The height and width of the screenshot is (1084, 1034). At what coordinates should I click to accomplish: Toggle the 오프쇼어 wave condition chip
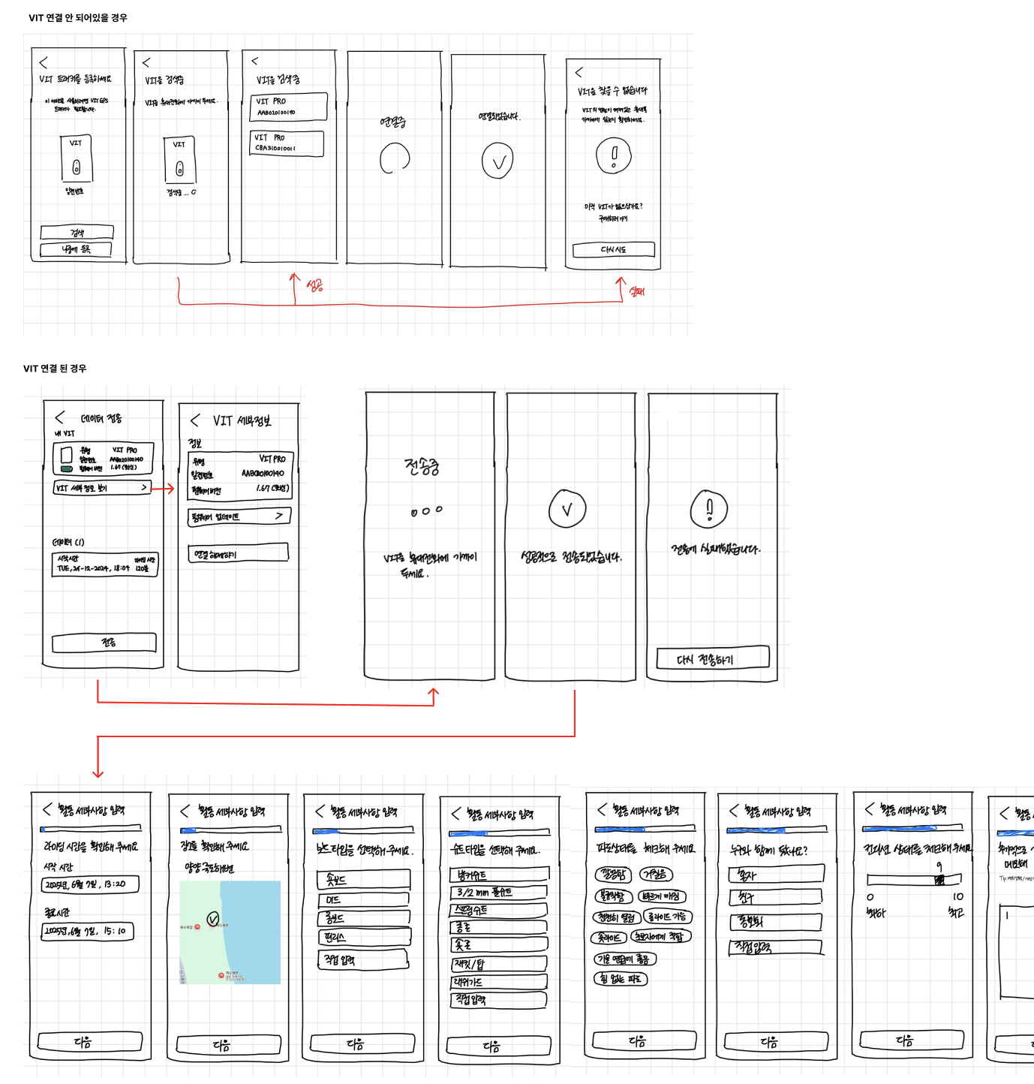[609, 938]
